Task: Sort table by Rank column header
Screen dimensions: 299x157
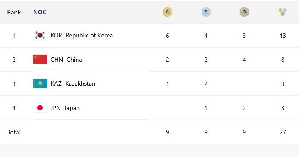Action: click(x=14, y=12)
